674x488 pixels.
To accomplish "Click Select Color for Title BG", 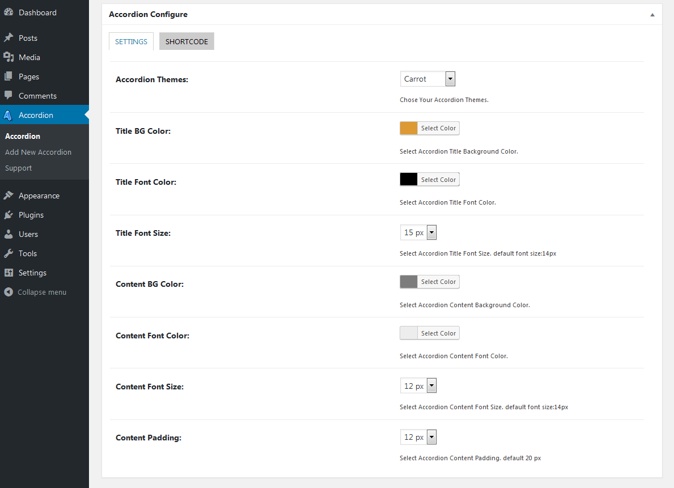I will pos(438,128).
